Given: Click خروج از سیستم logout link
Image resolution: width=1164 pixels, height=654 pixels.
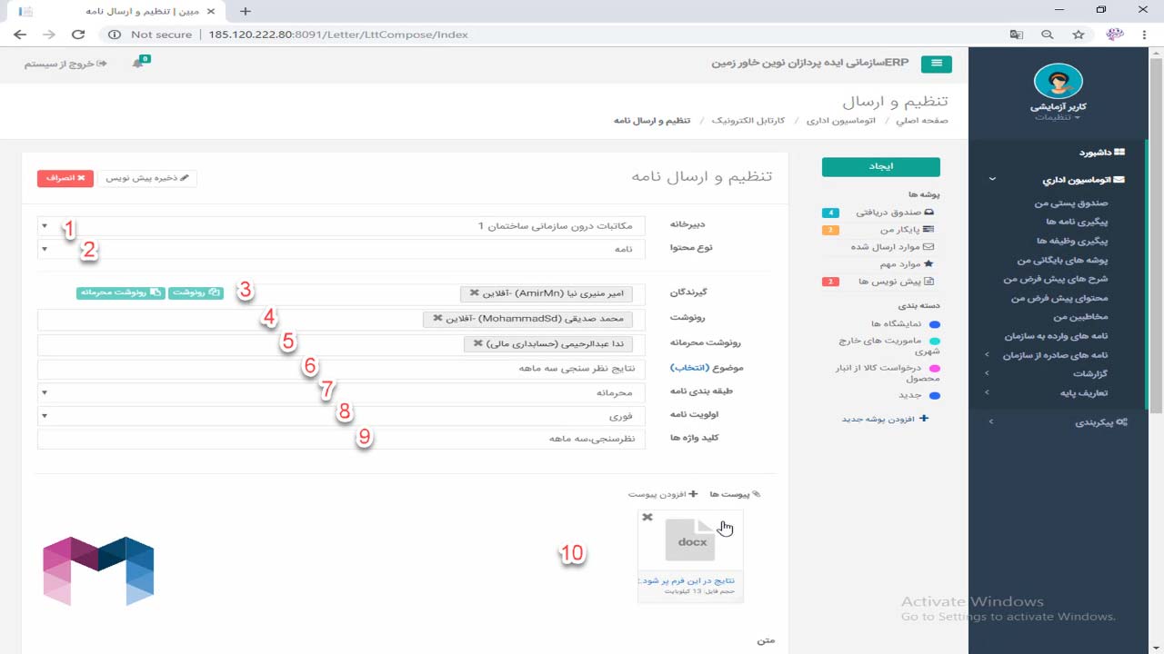Looking at the screenshot, I should point(65,64).
